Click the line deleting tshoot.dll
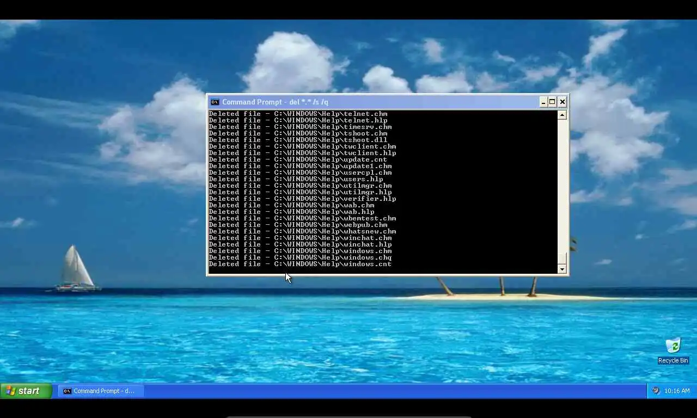The height and width of the screenshot is (418, 697). coord(298,140)
